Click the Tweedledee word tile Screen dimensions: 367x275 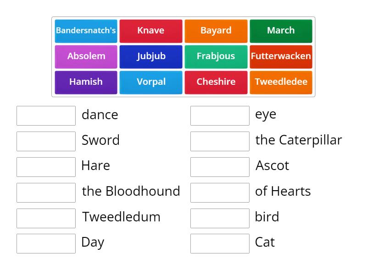[x=281, y=82]
